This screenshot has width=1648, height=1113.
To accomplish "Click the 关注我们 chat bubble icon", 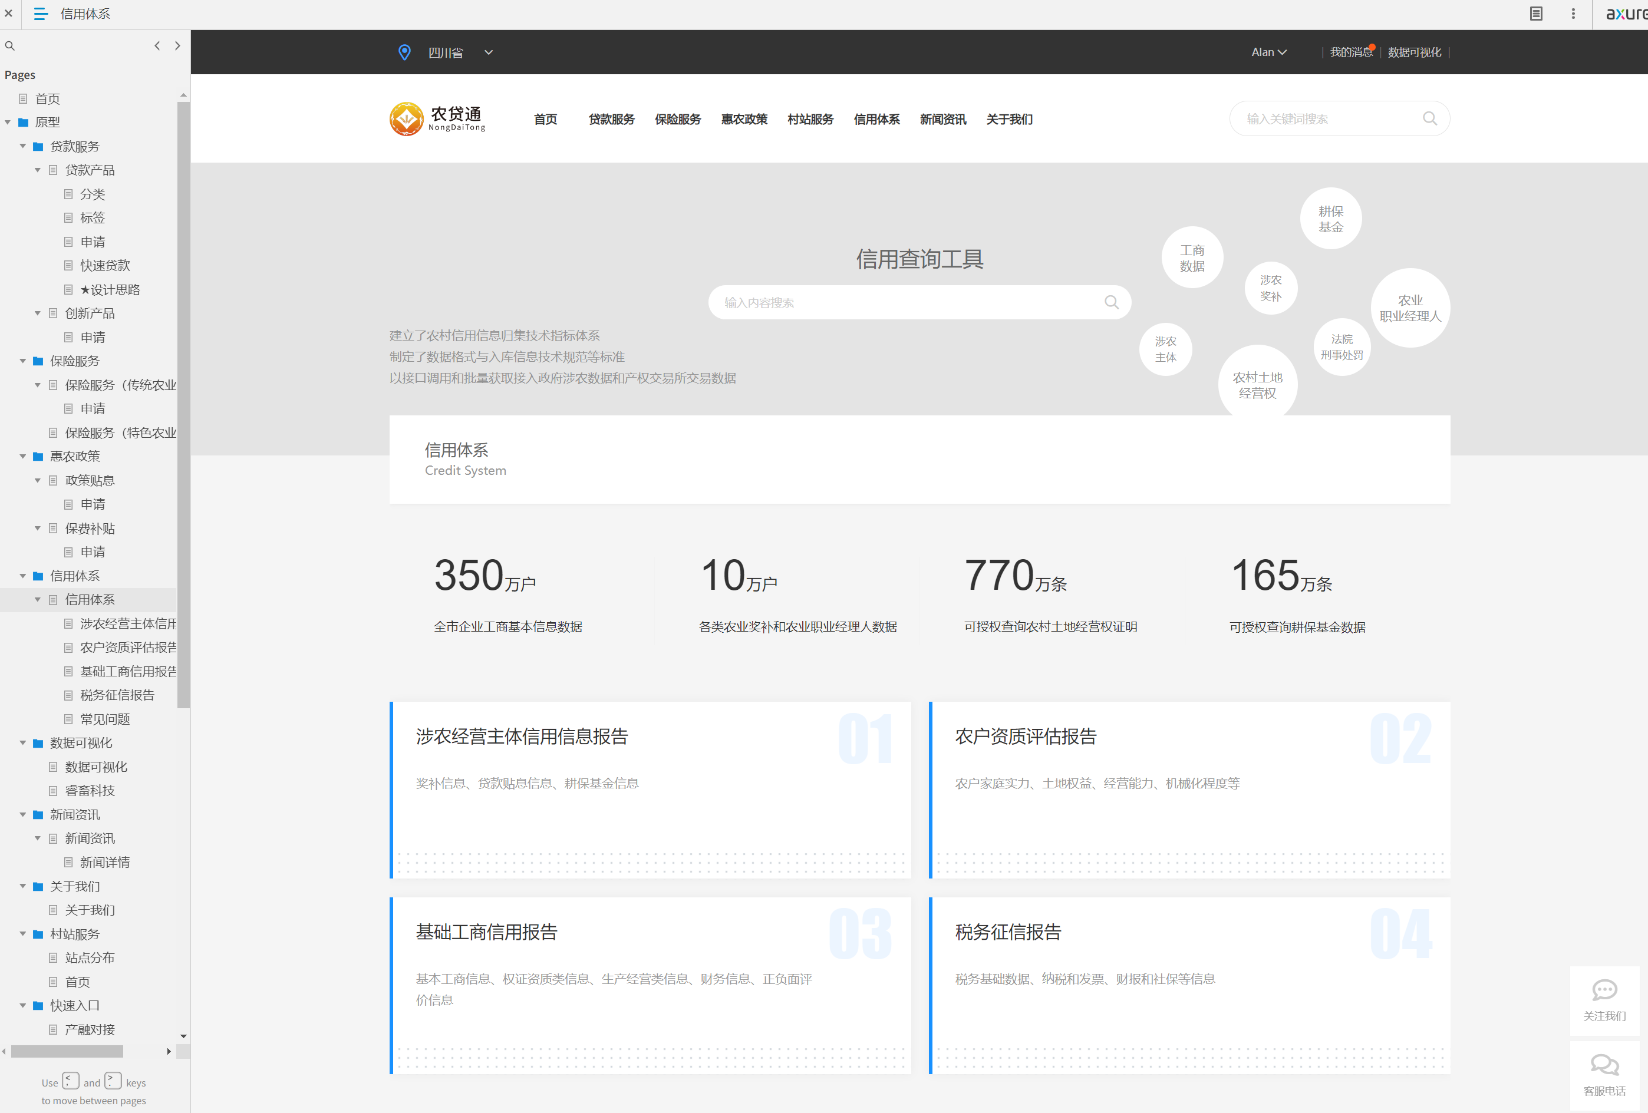I will pyautogui.click(x=1604, y=990).
